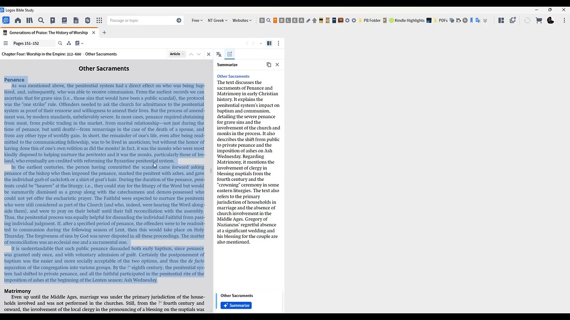The height and width of the screenshot is (320, 570).
Task: Open the inline search magnifier in panel
Action: click(x=60, y=43)
